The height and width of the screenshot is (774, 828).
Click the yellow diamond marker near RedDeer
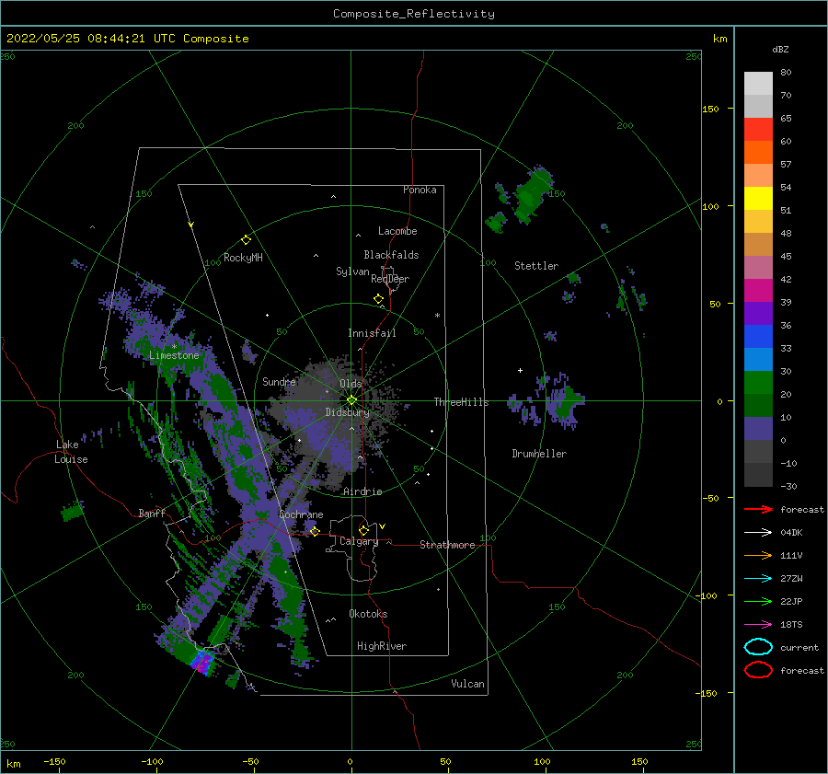(x=378, y=298)
